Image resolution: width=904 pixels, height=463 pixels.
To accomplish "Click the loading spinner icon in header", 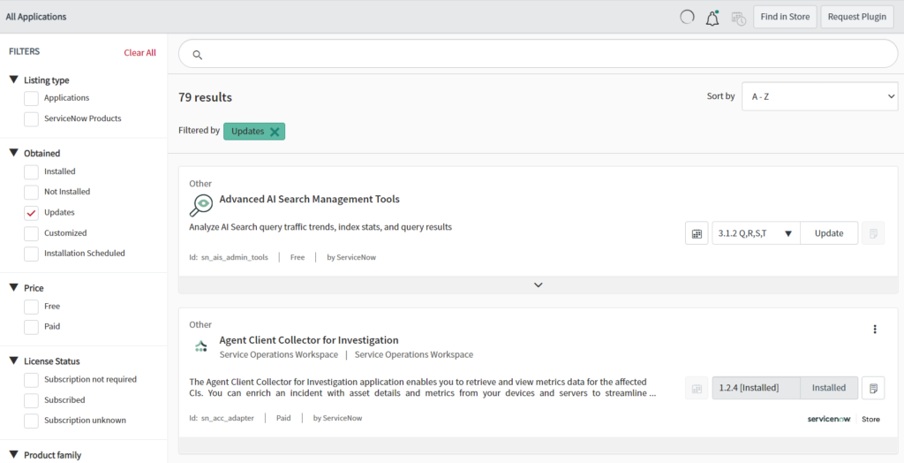I will point(687,17).
